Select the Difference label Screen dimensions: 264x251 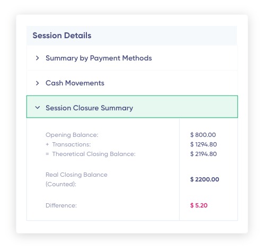coord(61,205)
